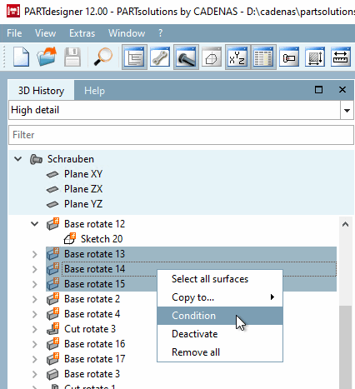Click the ruler measurement toolbar icon
The height and width of the screenshot is (389, 355).
pos(341,57)
